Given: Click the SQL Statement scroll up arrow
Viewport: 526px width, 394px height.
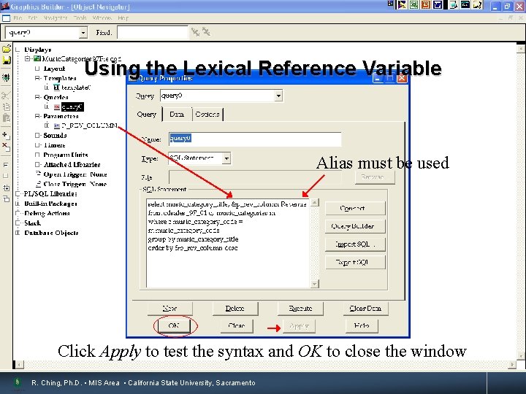Looking at the screenshot, I should (314, 202).
